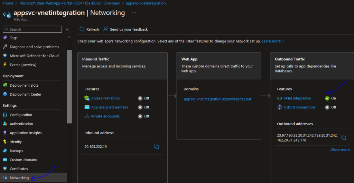The height and width of the screenshot is (183, 354).
Task: Open Authentication settings item
Action: (21, 124)
